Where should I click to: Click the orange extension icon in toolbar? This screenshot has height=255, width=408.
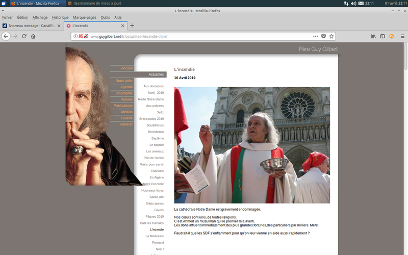coord(391,36)
